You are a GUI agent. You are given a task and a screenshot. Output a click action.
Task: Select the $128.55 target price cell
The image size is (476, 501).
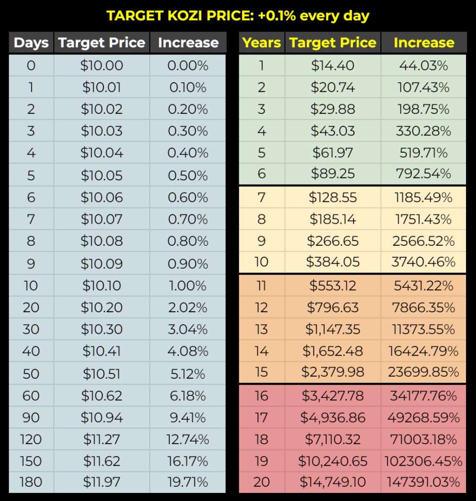click(x=333, y=197)
